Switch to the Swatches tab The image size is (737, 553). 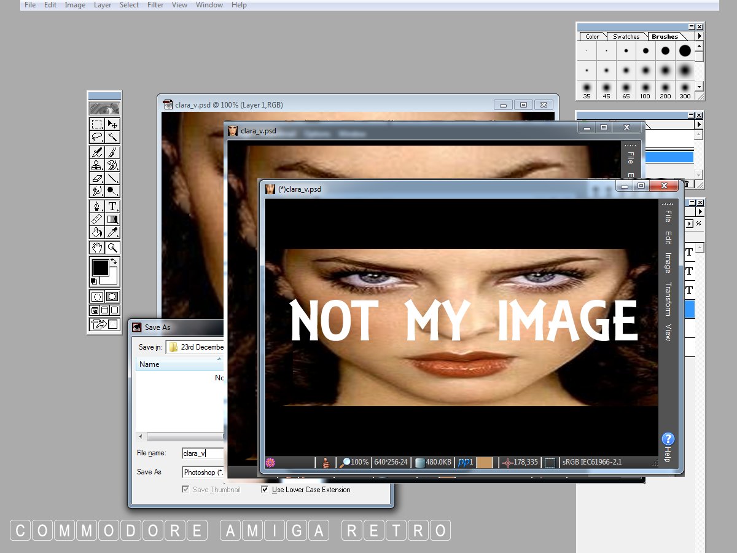pos(626,37)
